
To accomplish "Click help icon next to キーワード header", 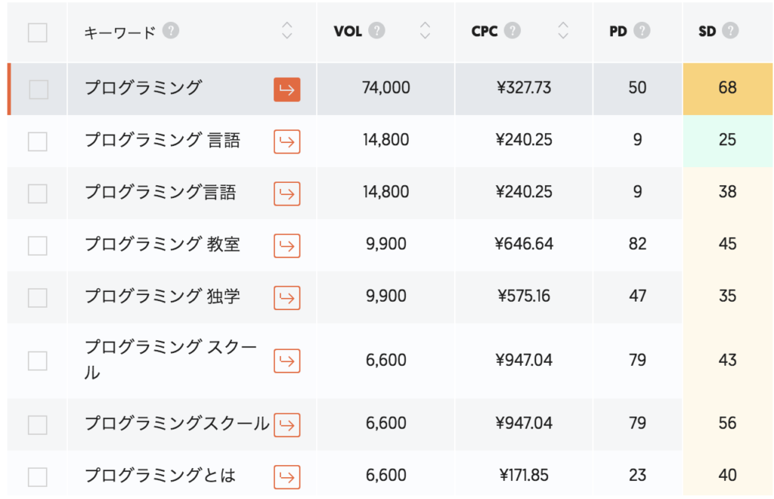I will click(171, 31).
